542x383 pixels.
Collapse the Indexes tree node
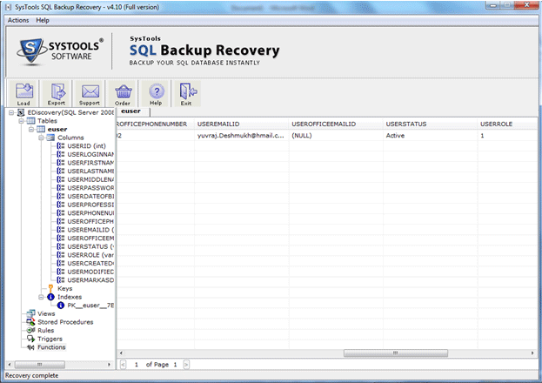click(x=40, y=297)
